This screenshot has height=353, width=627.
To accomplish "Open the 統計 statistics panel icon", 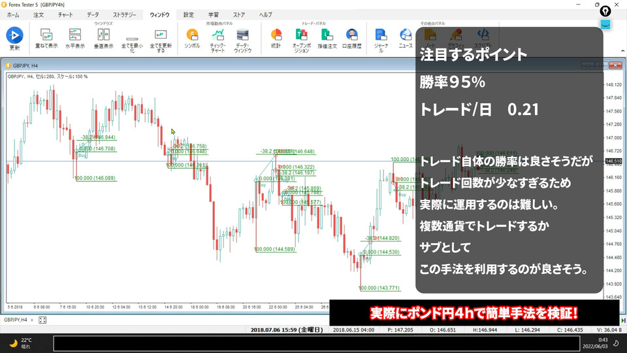I will [276, 35].
